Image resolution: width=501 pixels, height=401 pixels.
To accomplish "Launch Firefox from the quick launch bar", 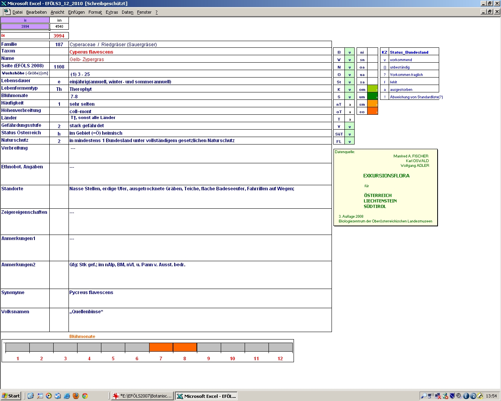I will [76, 396].
